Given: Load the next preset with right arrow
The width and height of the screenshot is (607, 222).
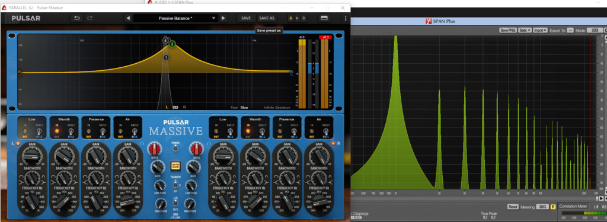Looking at the screenshot, I should point(223,18).
